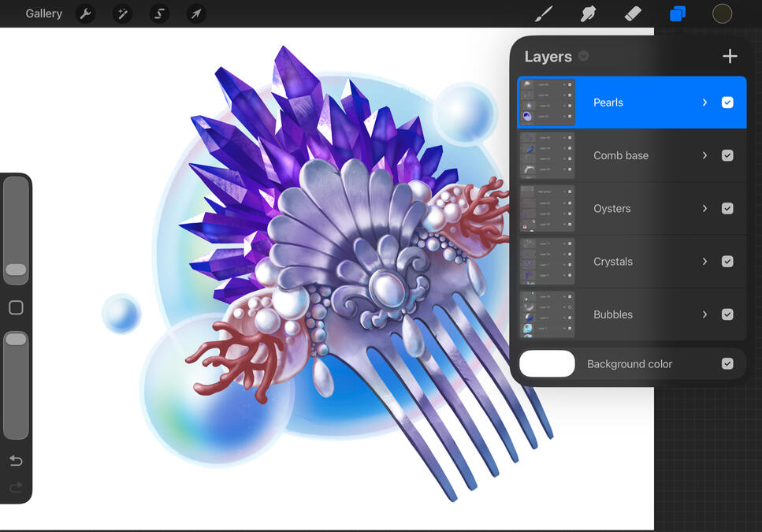Select the Bubbles layer name
The width and height of the screenshot is (762, 532).
613,314
